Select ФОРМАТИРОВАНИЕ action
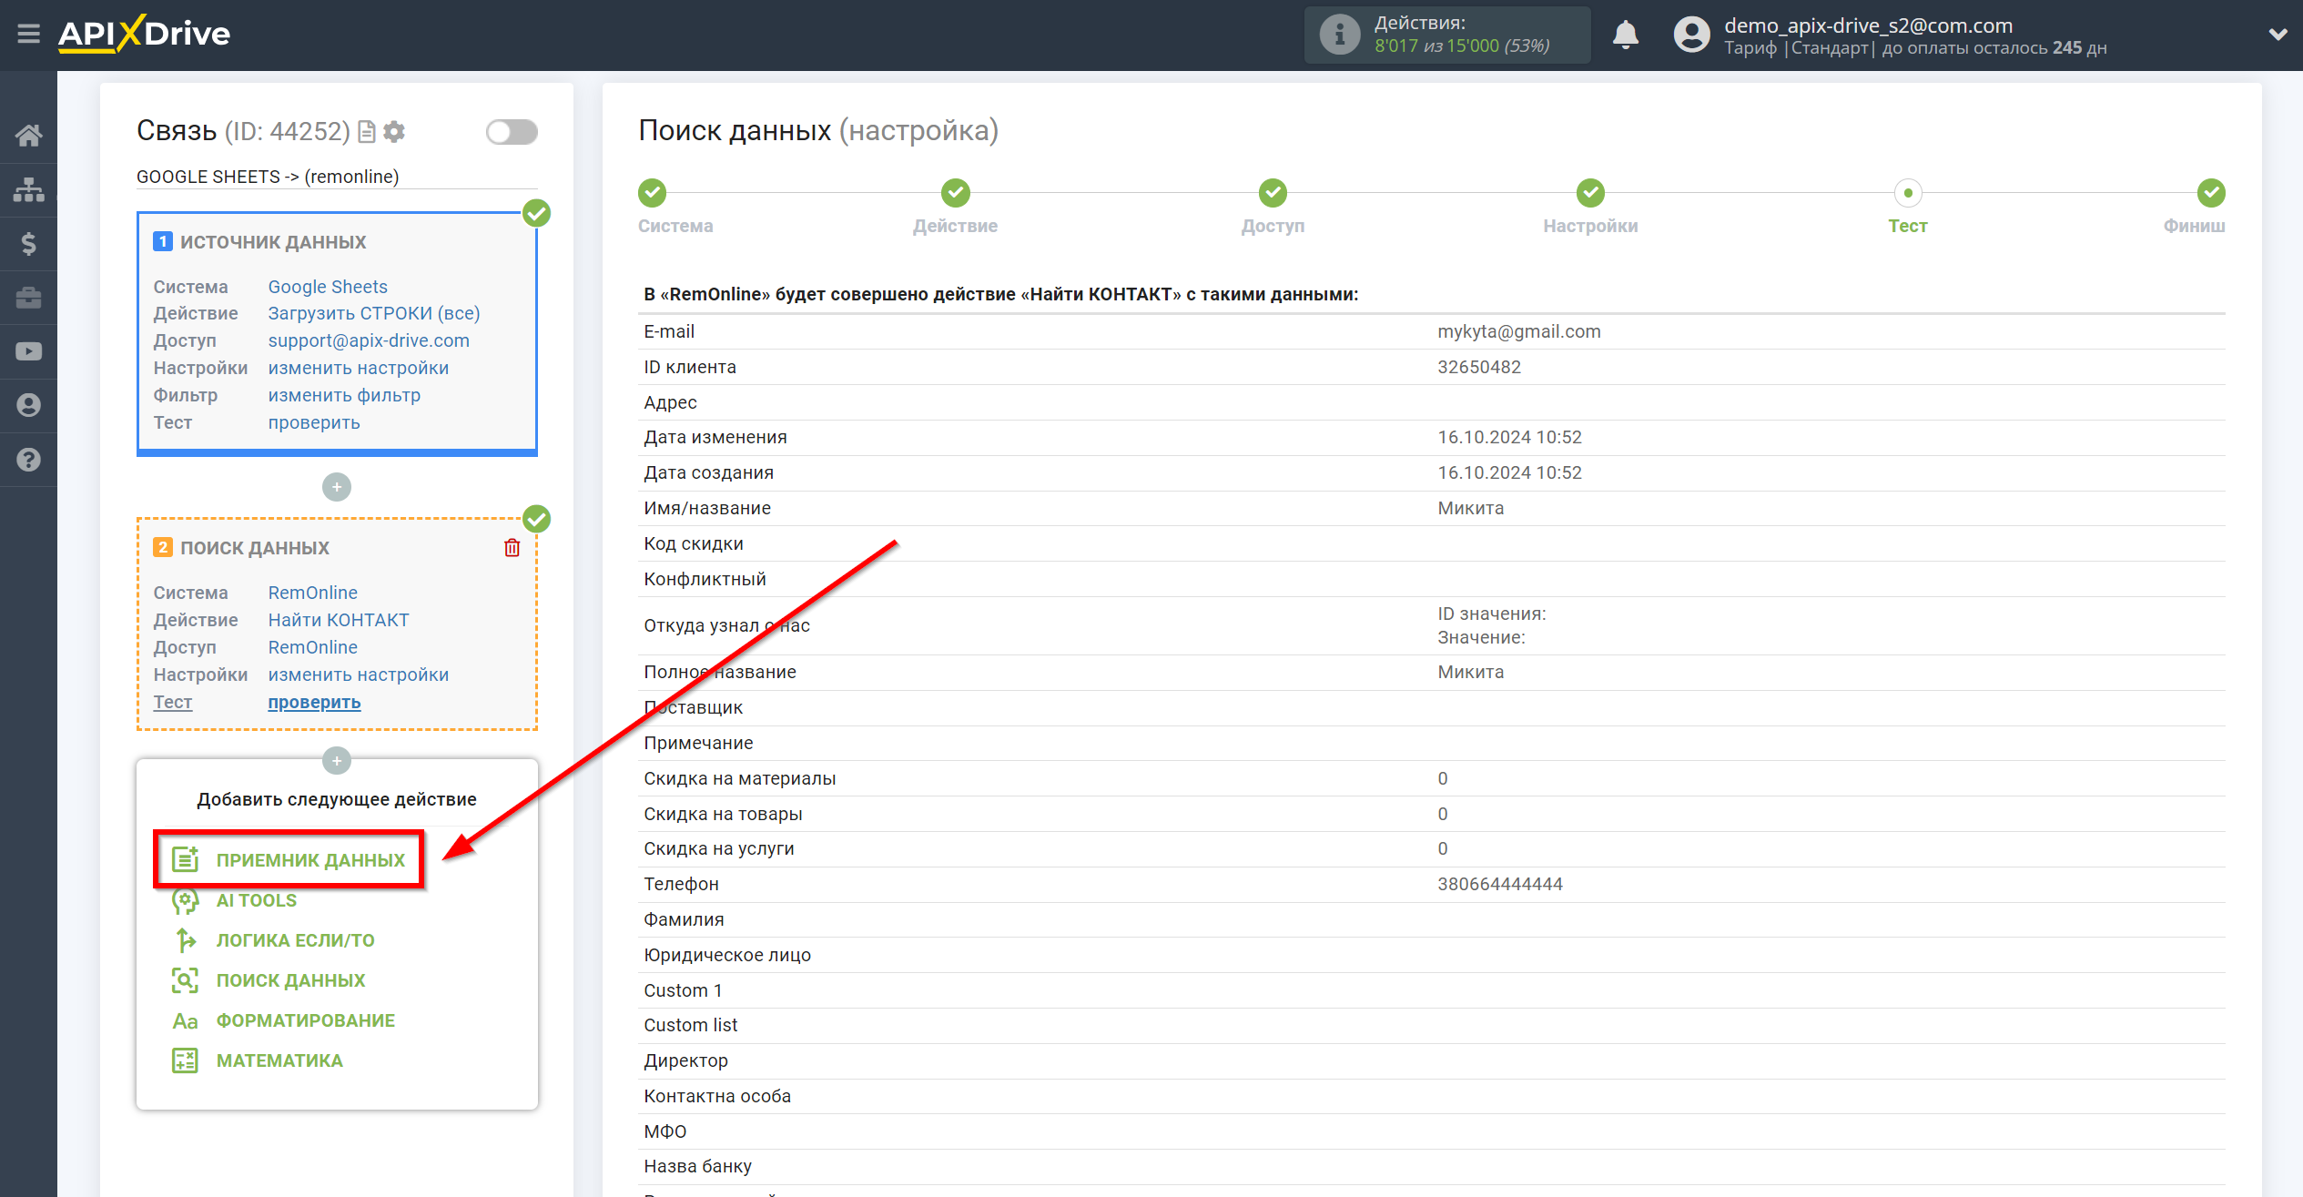Viewport: 2303px width, 1197px height. click(x=306, y=1020)
